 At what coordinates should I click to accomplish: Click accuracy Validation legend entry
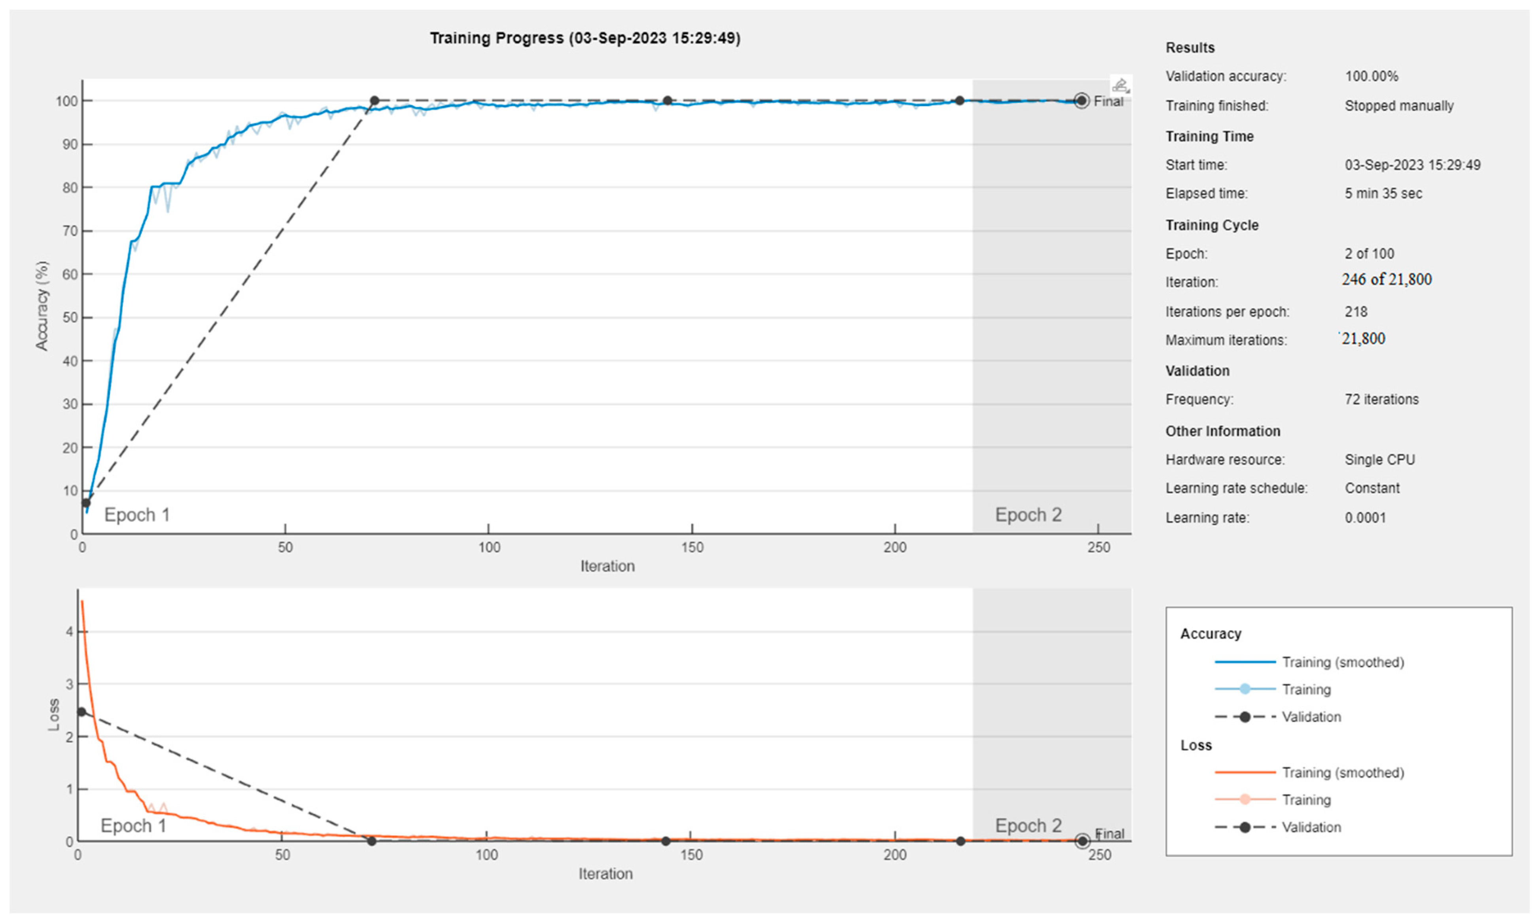[x=1311, y=717]
